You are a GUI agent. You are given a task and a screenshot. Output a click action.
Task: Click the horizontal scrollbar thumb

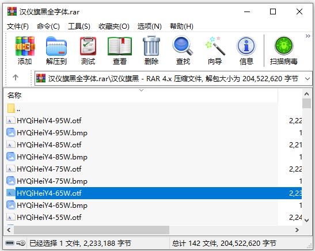pos(92,230)
